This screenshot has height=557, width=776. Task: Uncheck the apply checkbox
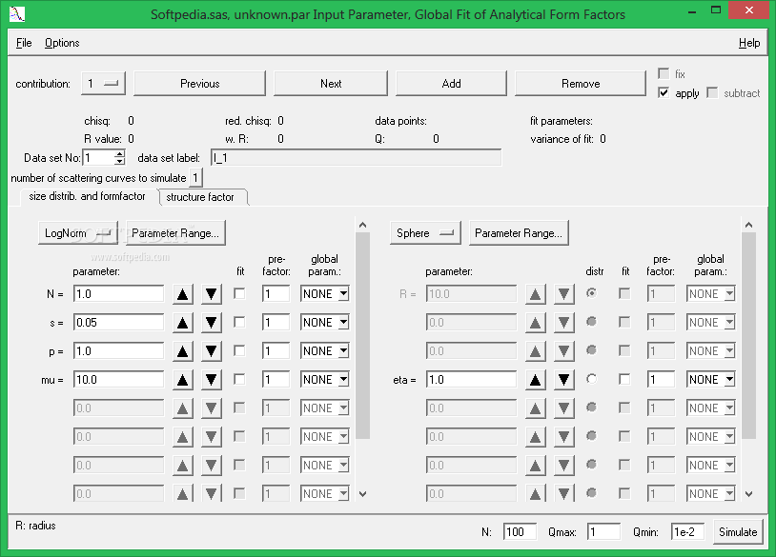[x=664, y=92]
